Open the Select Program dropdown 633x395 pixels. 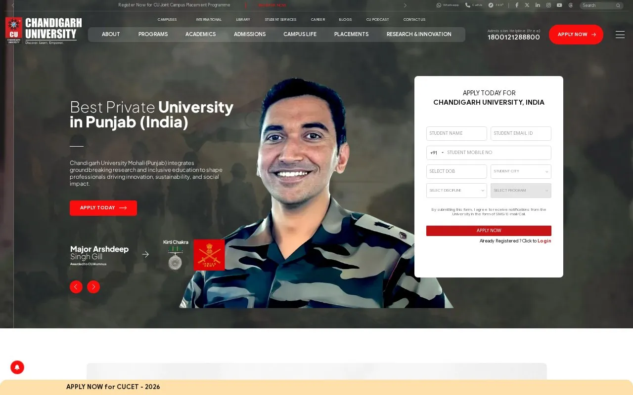pos(521,191)
